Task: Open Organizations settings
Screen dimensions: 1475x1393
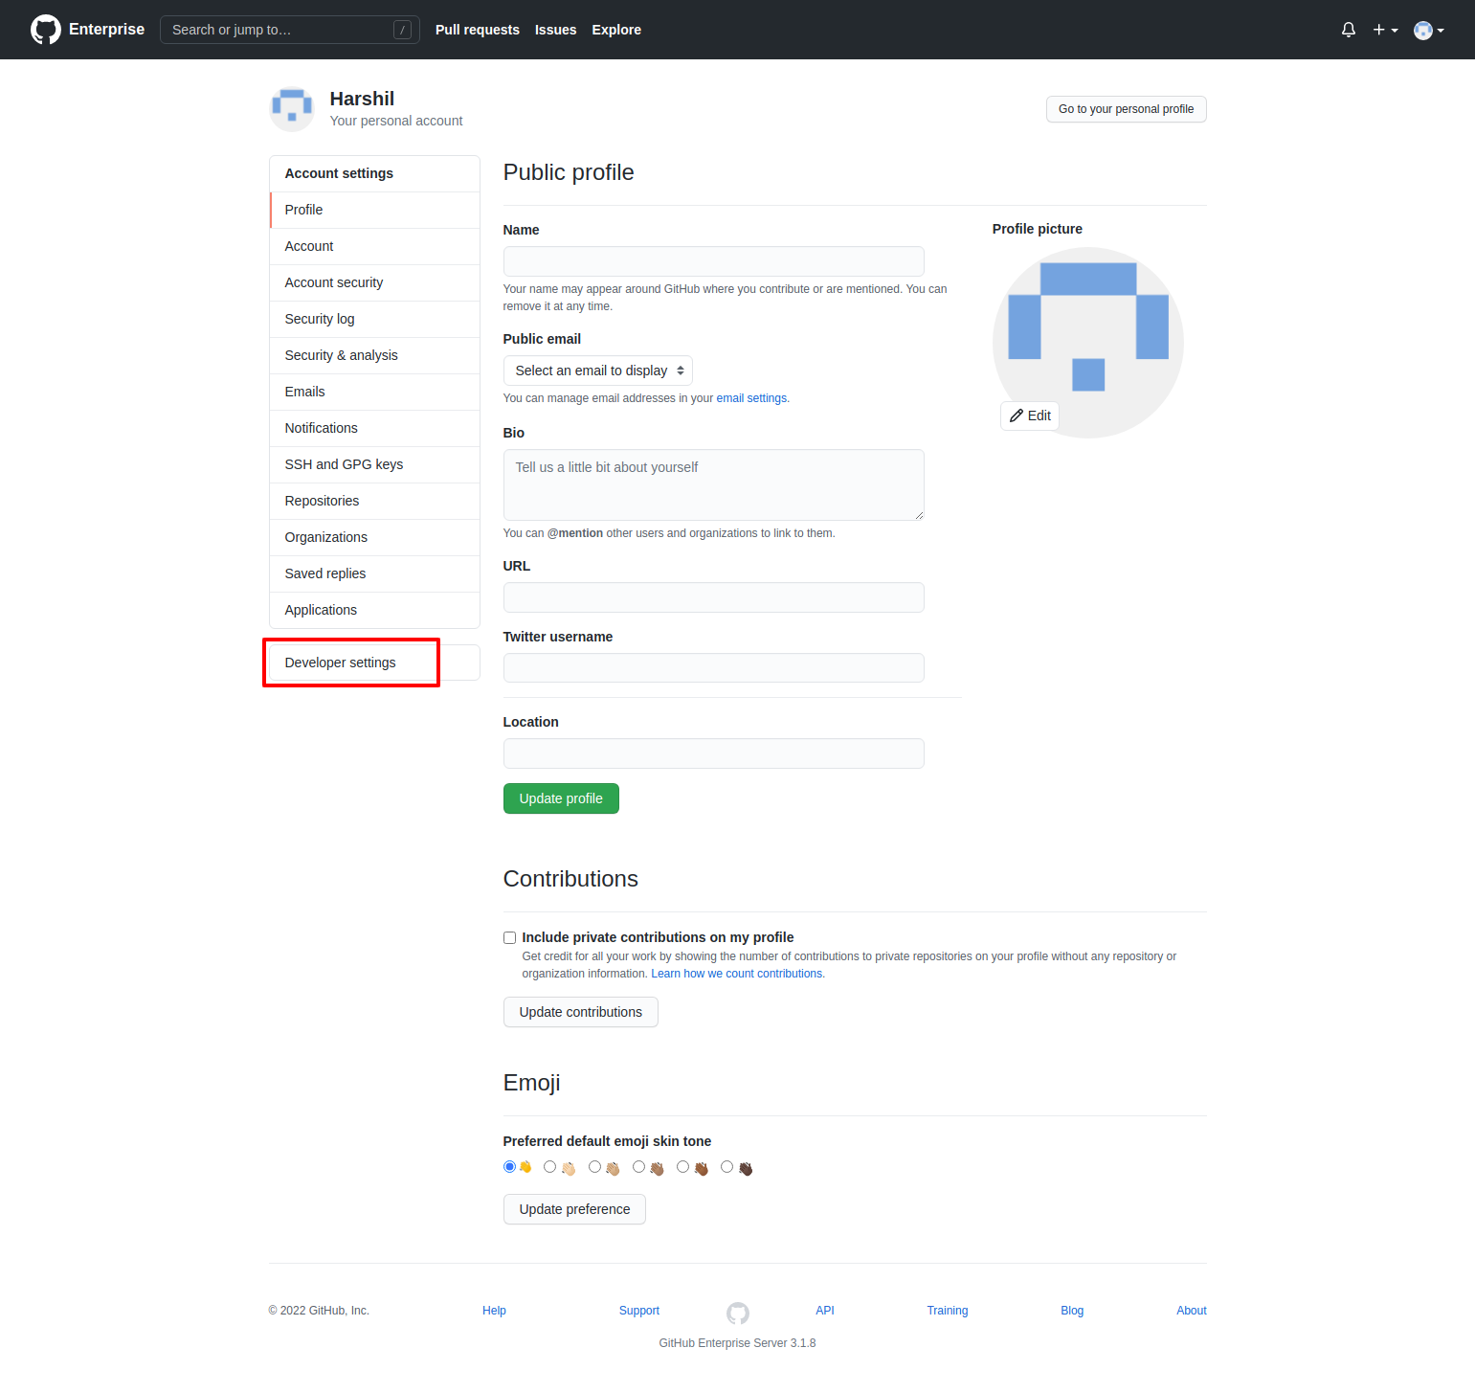Action: click(x=374, y=537)
